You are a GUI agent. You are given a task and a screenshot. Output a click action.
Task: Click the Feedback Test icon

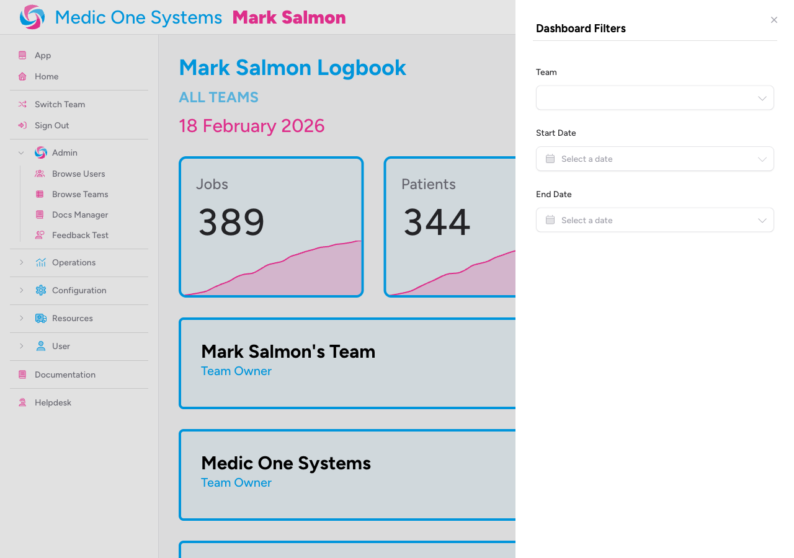[40, 235]
